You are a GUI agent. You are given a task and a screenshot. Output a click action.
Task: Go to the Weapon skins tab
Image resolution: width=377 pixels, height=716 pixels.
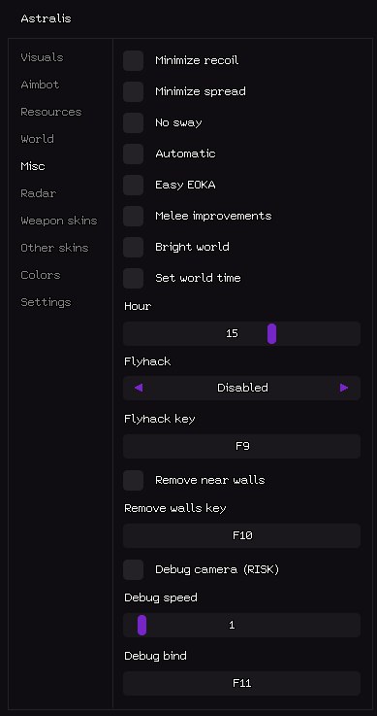[x=59, y=221]
